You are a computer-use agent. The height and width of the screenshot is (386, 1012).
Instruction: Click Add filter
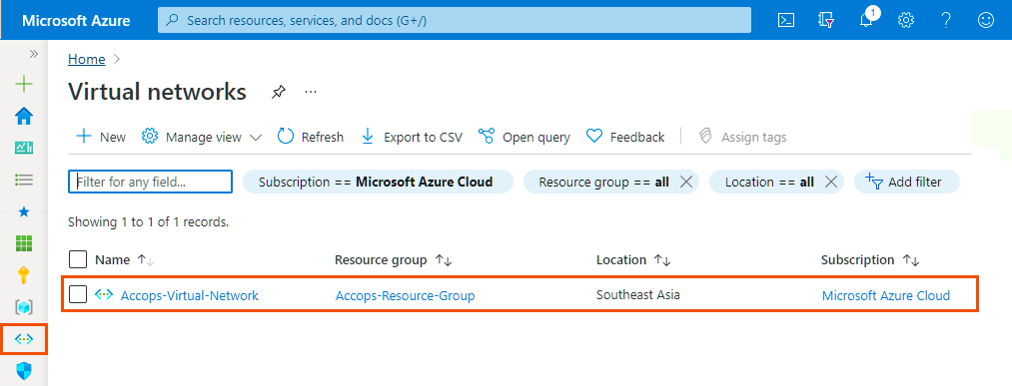click(907, 182)
